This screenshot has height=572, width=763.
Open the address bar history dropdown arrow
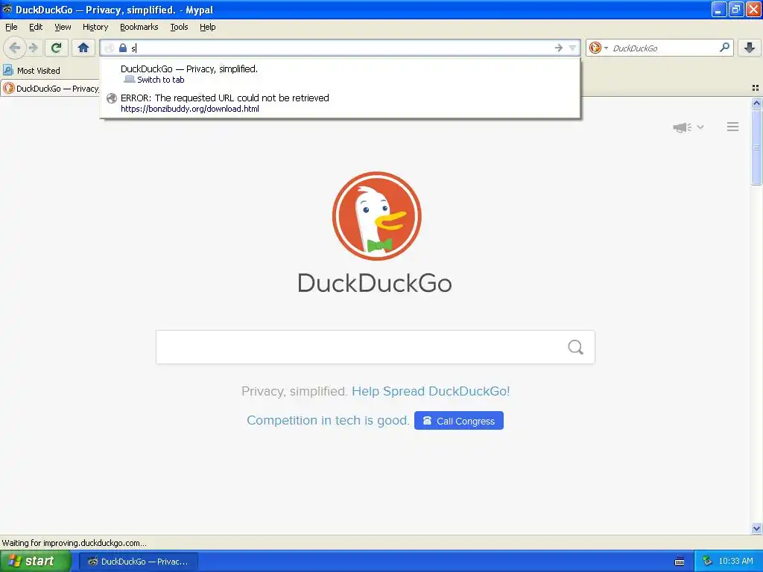pos(573,48)
